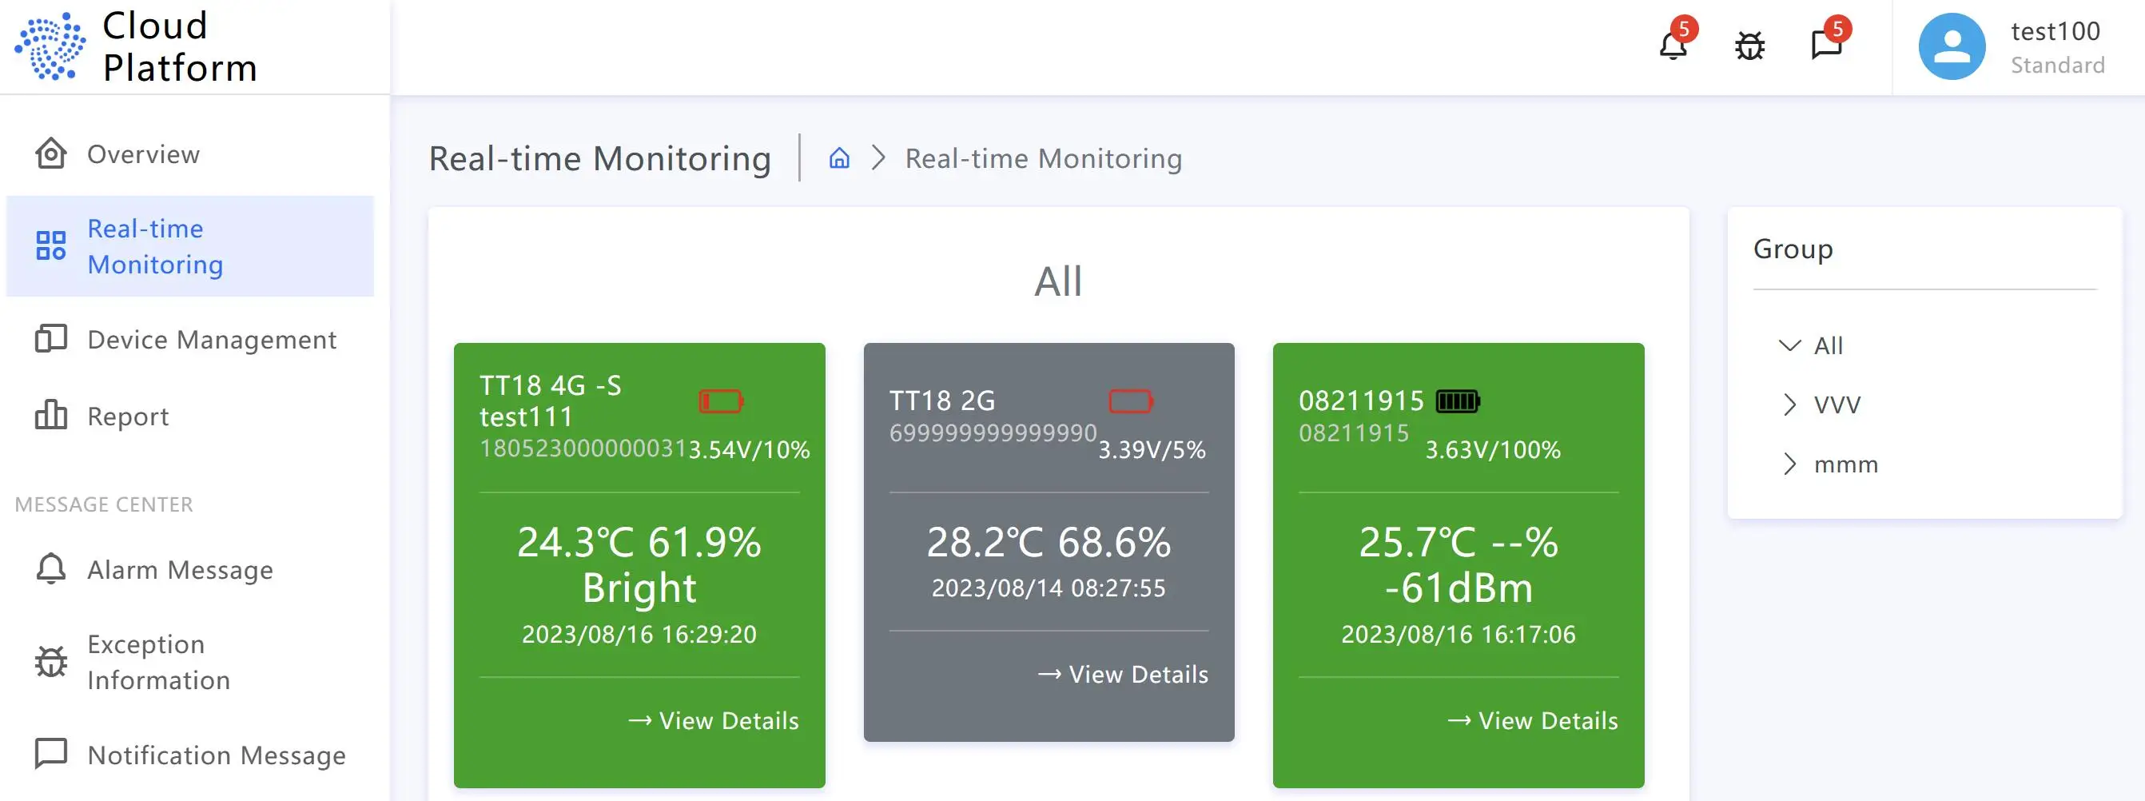Open the Overview menu item
The width and height of the screenshot is (2145, 801).
(x=143, y=154)
